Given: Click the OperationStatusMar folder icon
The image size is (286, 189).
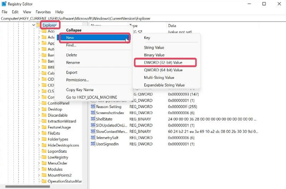Looking at the screenshot, I should (x=44, y=181).
